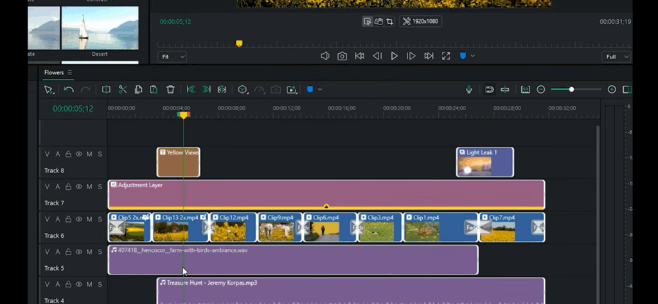Hide Track 8 with its eye icon
Screen dimensions: 658x304
click(79, 154)
